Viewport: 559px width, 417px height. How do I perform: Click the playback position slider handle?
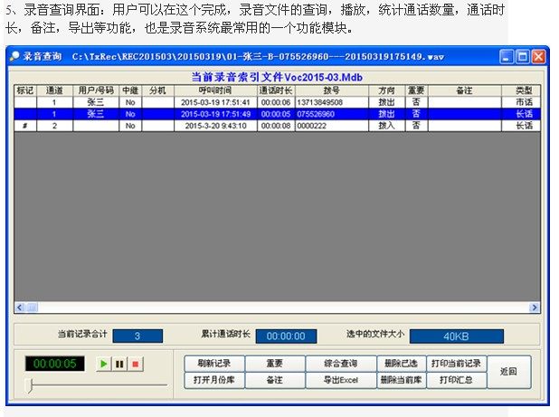[31, 385]
